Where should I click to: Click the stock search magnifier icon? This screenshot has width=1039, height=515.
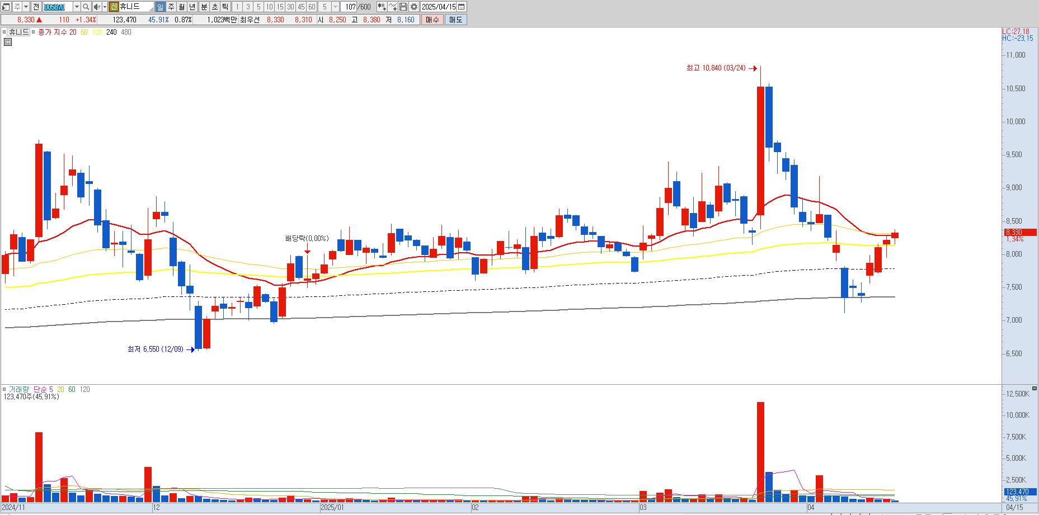tap(86, 7)
